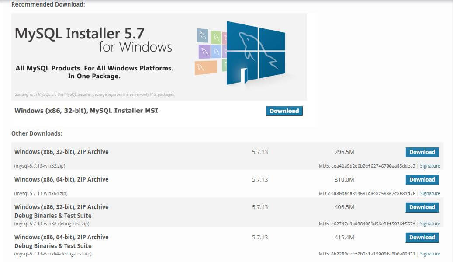
Task: Click 'Debug Binaries & Test Suite' in 406.5M row
Action: tap(53, 216)
